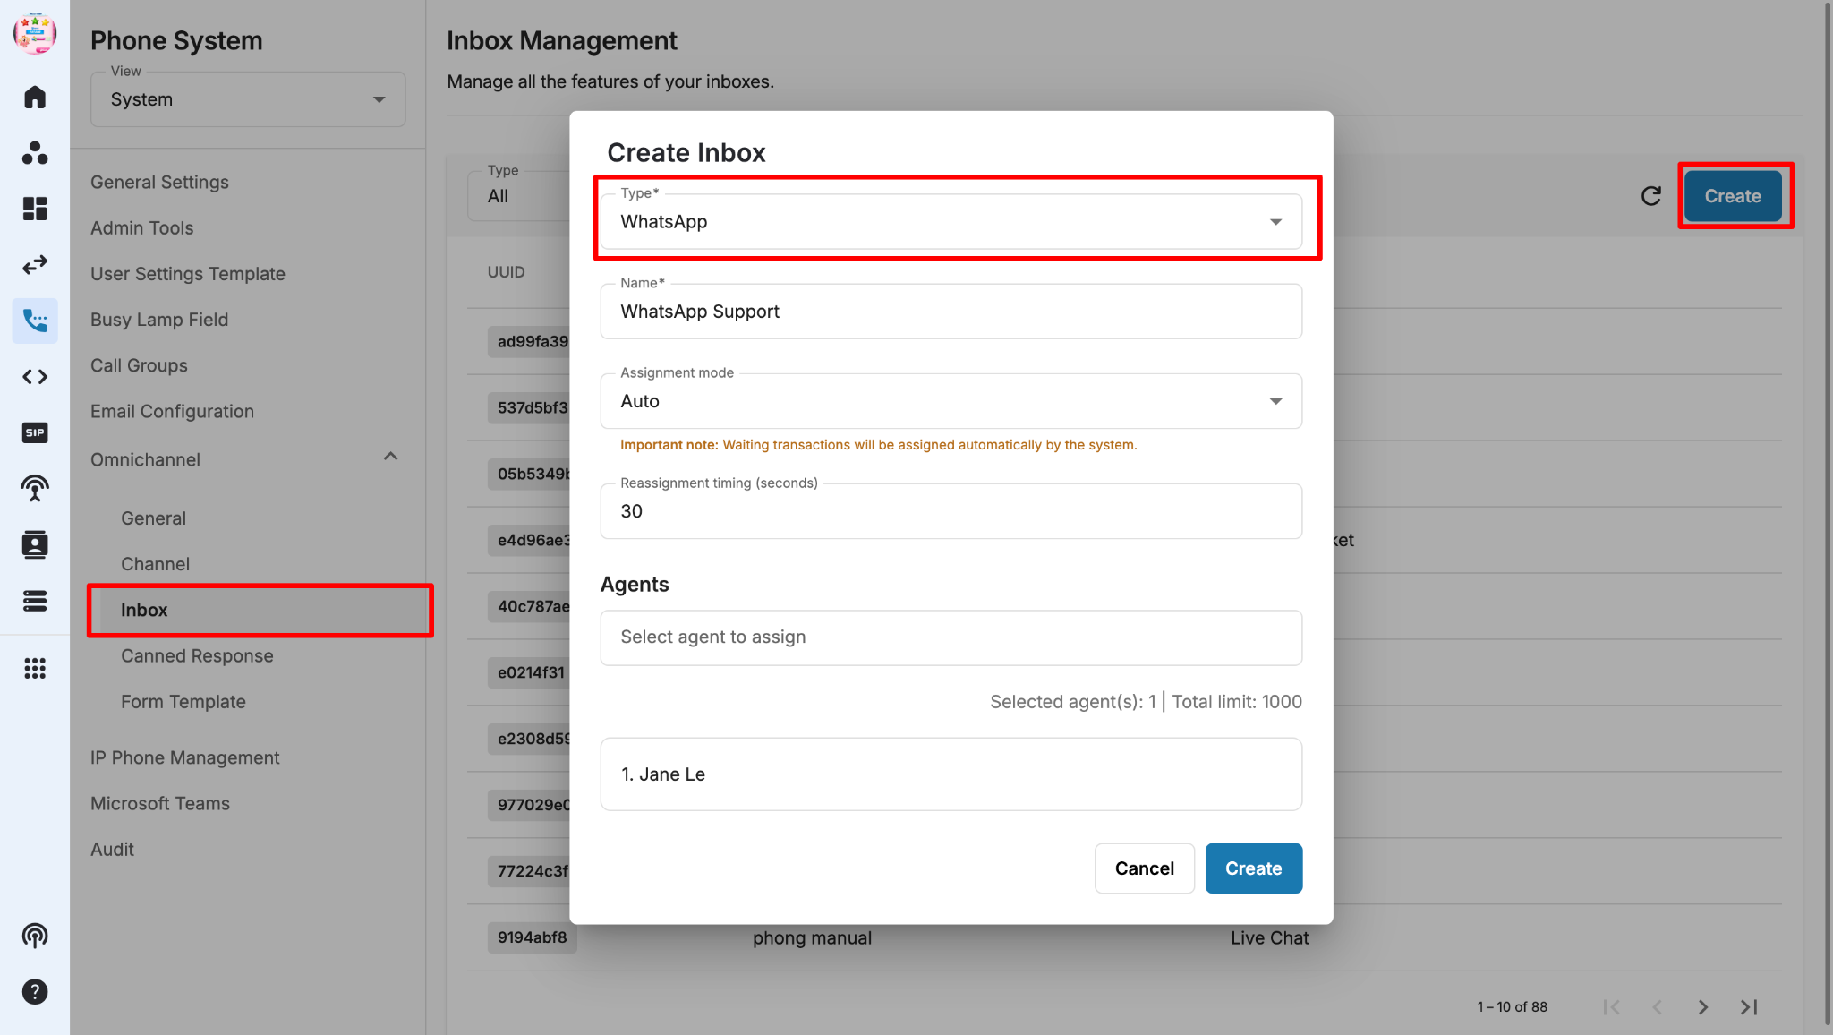
Task: Click the top-right Create inbox button
Action: tap(1732, 196)
